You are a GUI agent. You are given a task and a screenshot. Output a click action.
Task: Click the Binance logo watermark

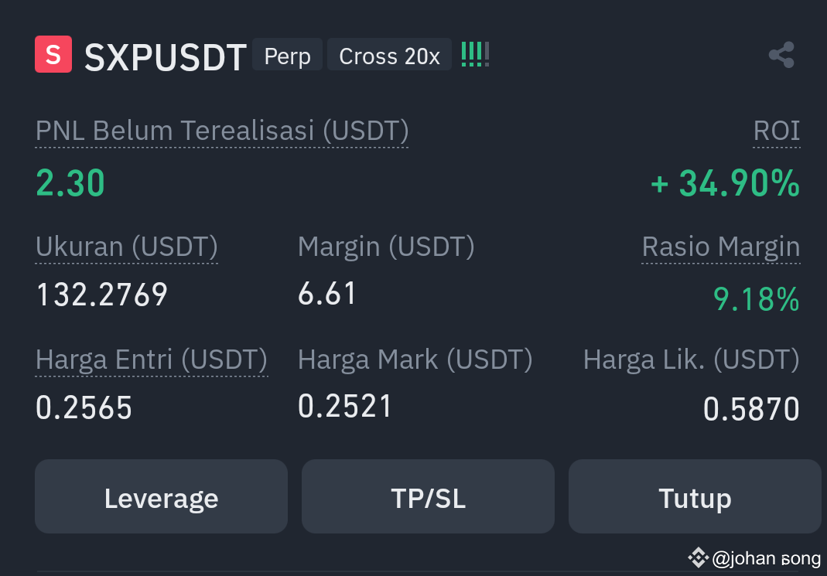[697, 557]
